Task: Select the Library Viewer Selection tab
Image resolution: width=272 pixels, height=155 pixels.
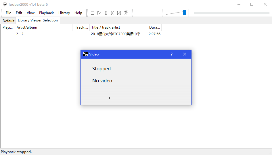Action: click(38, 20)
